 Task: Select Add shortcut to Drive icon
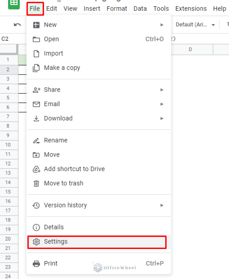coord(36,169)
